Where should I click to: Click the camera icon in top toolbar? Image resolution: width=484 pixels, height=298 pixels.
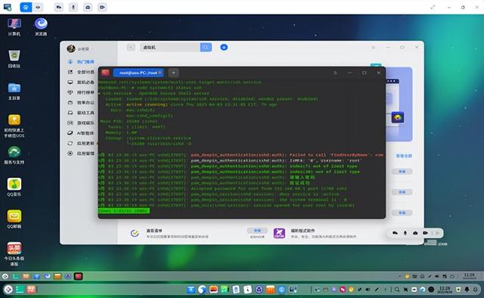click(x=88, y=7)
